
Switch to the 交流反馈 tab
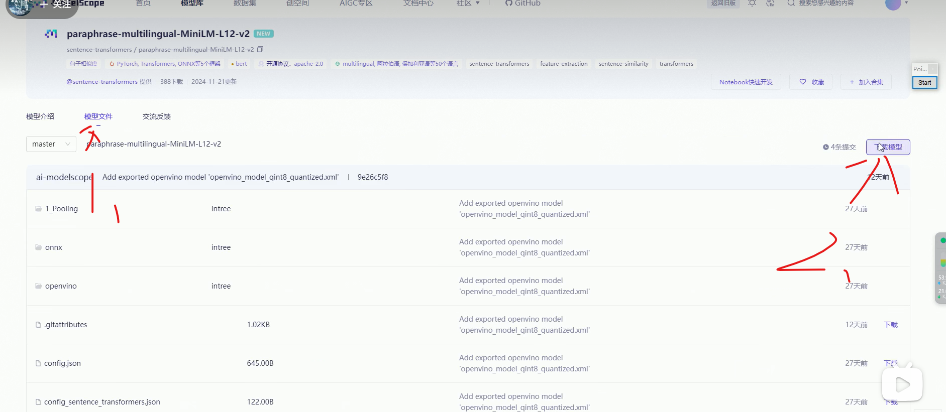click(157, 116)
